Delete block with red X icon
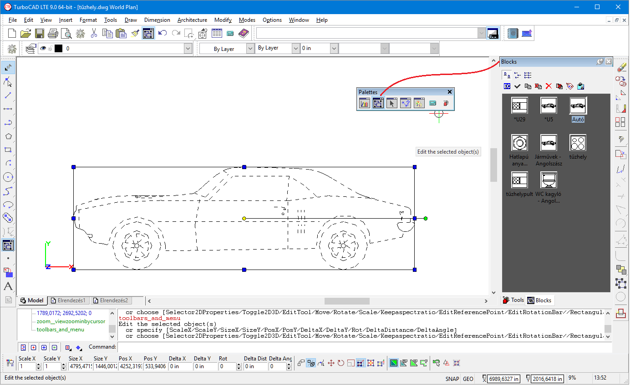Image resolution: width=630 pixels, height=385 pixels. 549,86
